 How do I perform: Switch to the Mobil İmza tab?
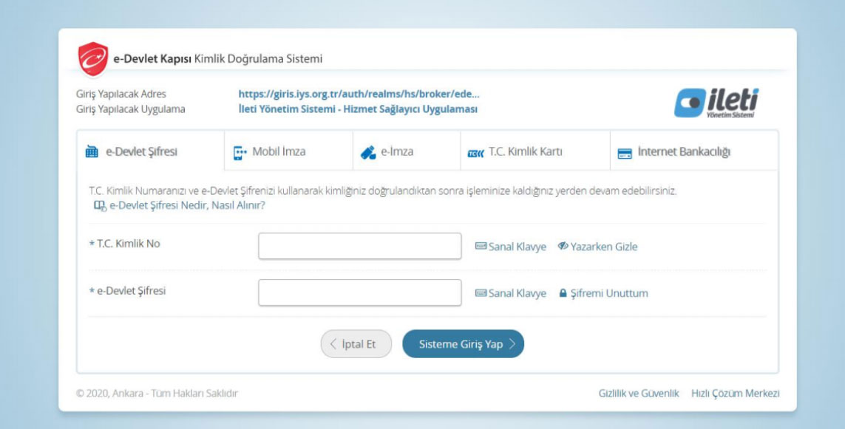pos(288,151)
